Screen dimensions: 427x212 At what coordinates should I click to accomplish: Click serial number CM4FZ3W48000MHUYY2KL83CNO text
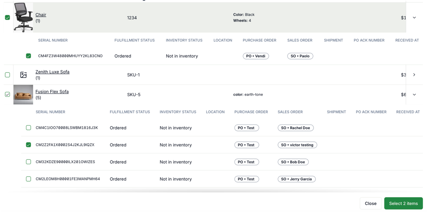[70, 56]
